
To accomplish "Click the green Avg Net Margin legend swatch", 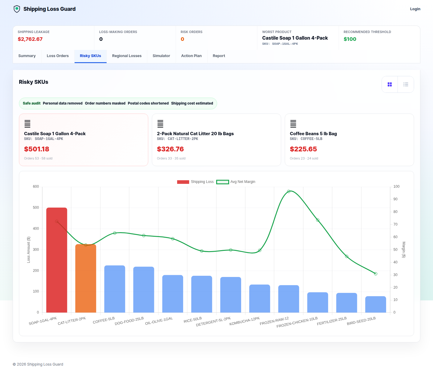I will tap(223, 182).
